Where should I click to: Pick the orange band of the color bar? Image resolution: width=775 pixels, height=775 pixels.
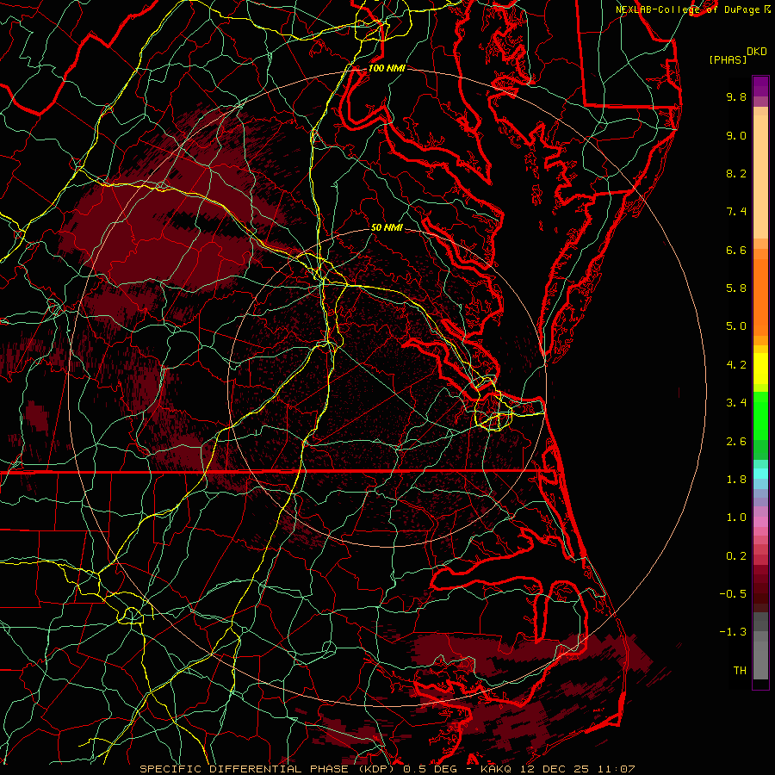760,298
